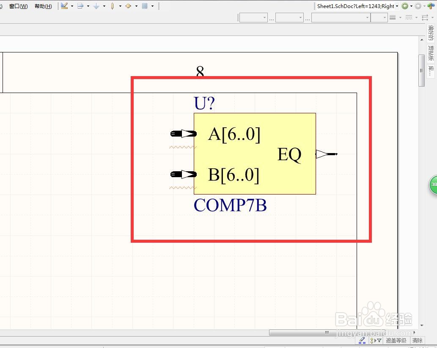Click the yellow COMP7B component body
437x348 pixels.
click(x=255, y=153)
